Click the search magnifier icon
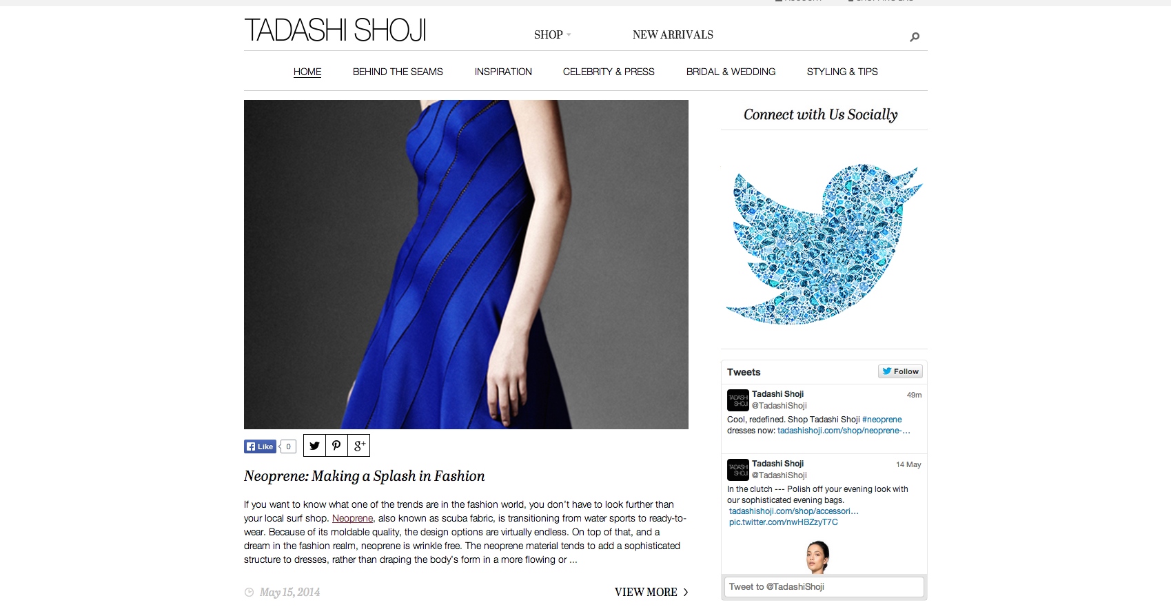 (x=915, y=37)
